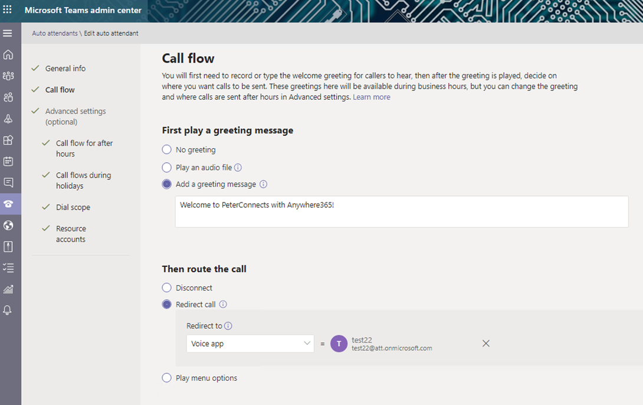Open the Meetings calendar icon
Screen dimensions: 643x405
(8, 161)
